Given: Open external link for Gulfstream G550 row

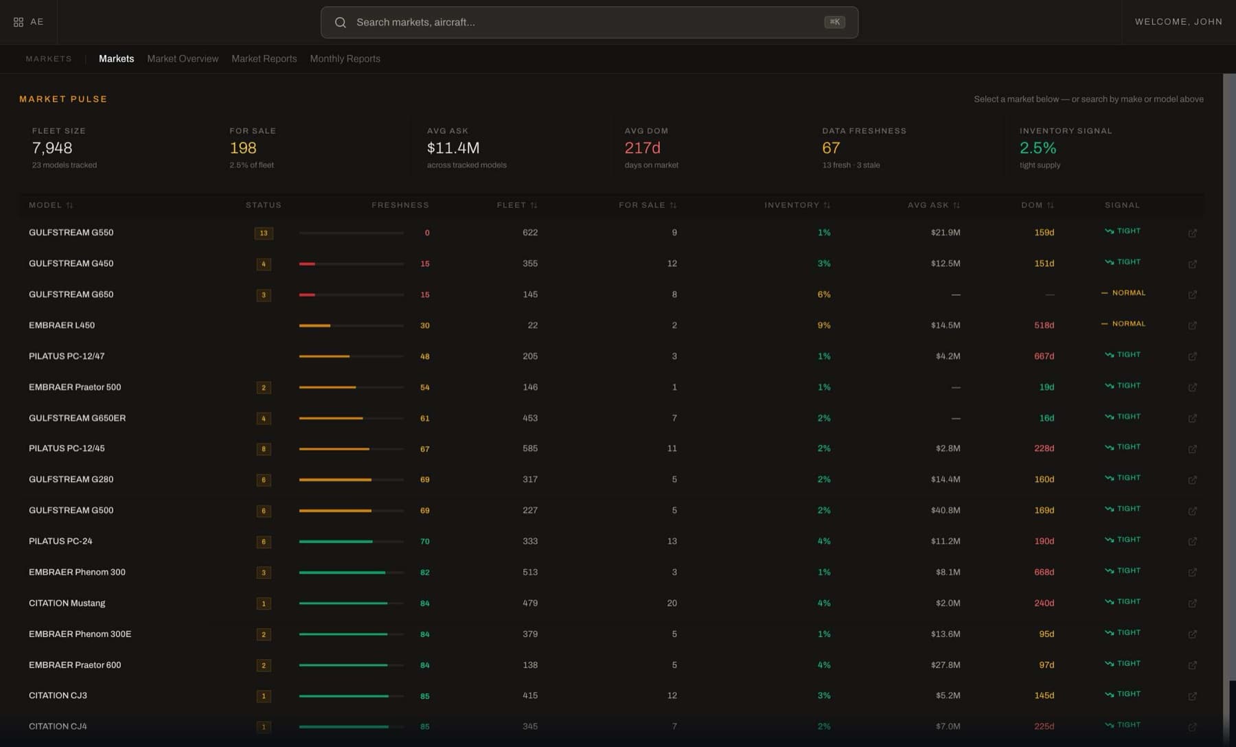Looking at the screenshot, I should 1193,233.
